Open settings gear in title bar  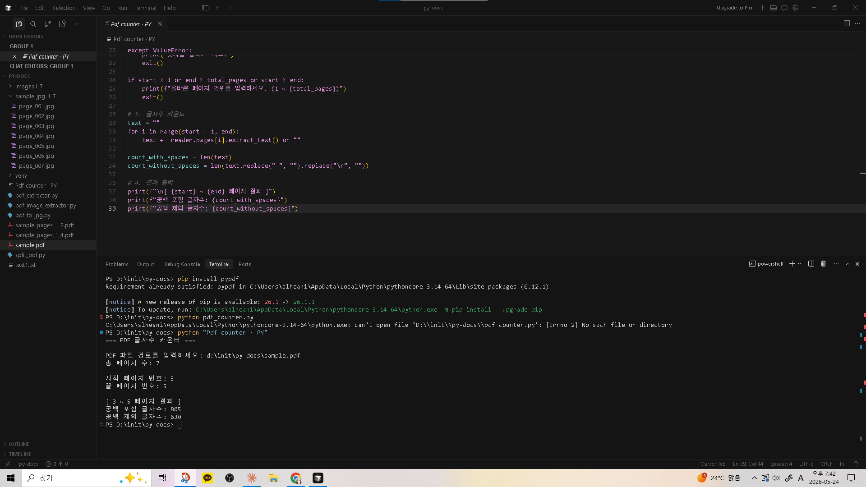[795, 8]
